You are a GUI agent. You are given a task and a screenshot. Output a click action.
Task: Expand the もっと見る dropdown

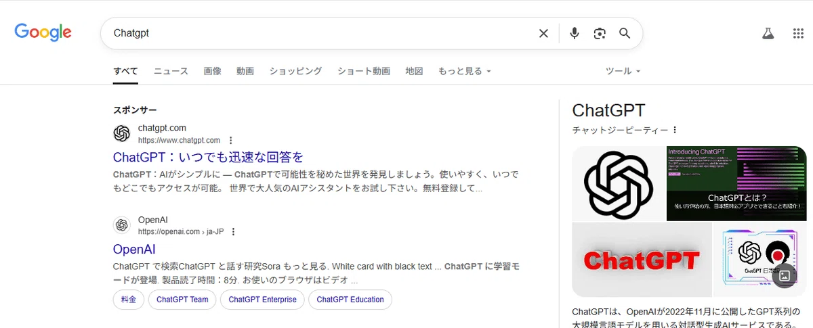465,71
